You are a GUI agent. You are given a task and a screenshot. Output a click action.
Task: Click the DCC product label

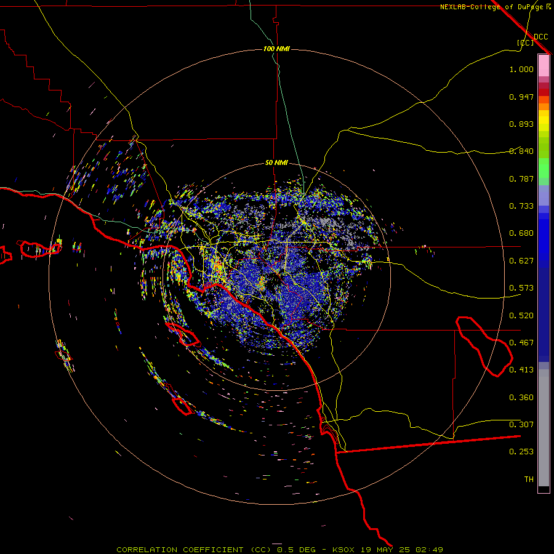pos(541,37)
